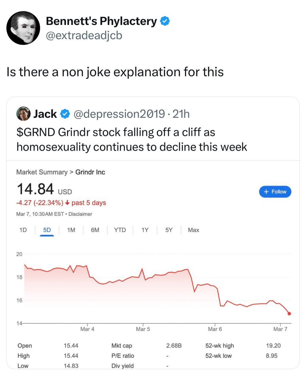Open the @extradeadjcb handle

click(84, 35)
